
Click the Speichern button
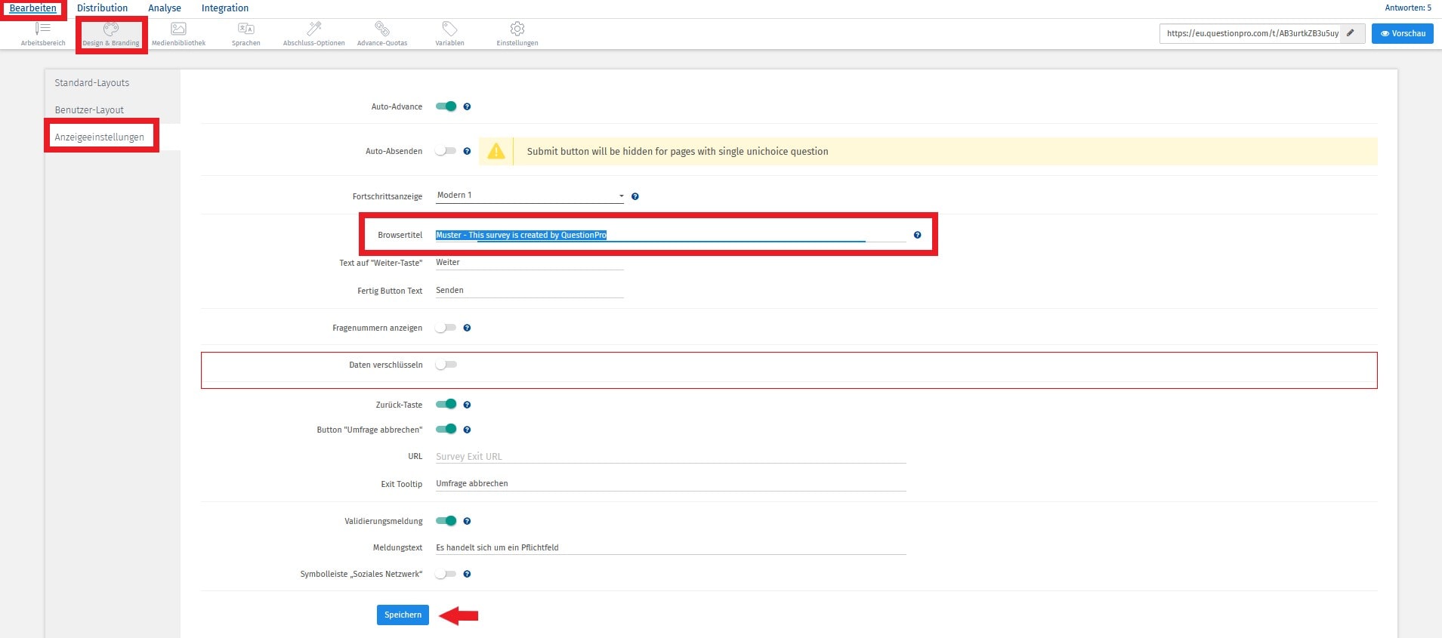point(403,615)
